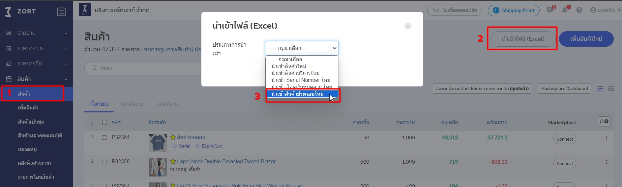Open the notifications bell icon

click(565, 10)
